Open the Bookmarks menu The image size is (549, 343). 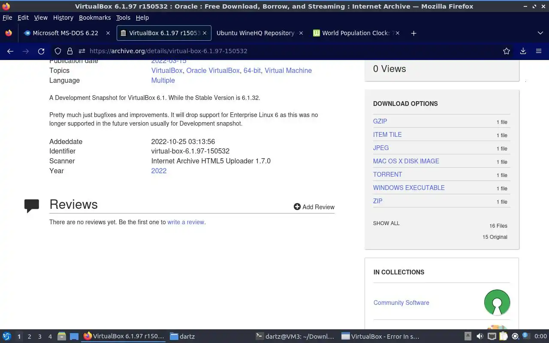(95, 18)
